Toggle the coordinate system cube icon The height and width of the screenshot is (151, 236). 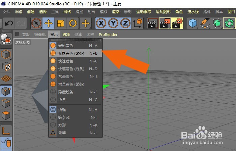tap(138, 23)
